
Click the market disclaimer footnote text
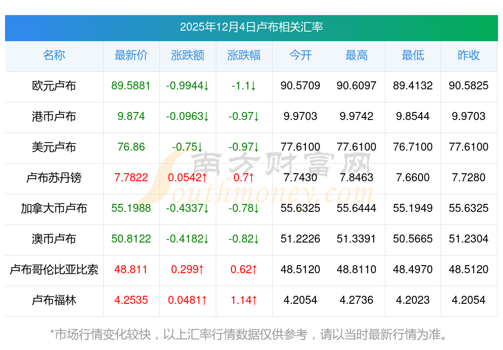248,334
